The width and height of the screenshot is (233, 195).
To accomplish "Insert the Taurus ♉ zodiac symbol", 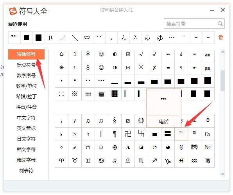I will point(75,161).
